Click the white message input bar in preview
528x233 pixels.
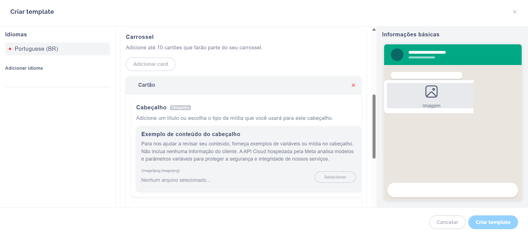point(453,190)
